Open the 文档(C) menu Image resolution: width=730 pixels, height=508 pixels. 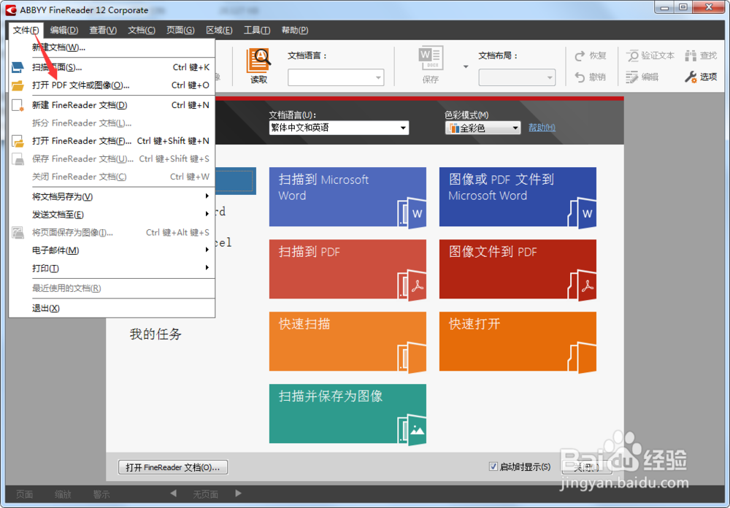point(142,30)
